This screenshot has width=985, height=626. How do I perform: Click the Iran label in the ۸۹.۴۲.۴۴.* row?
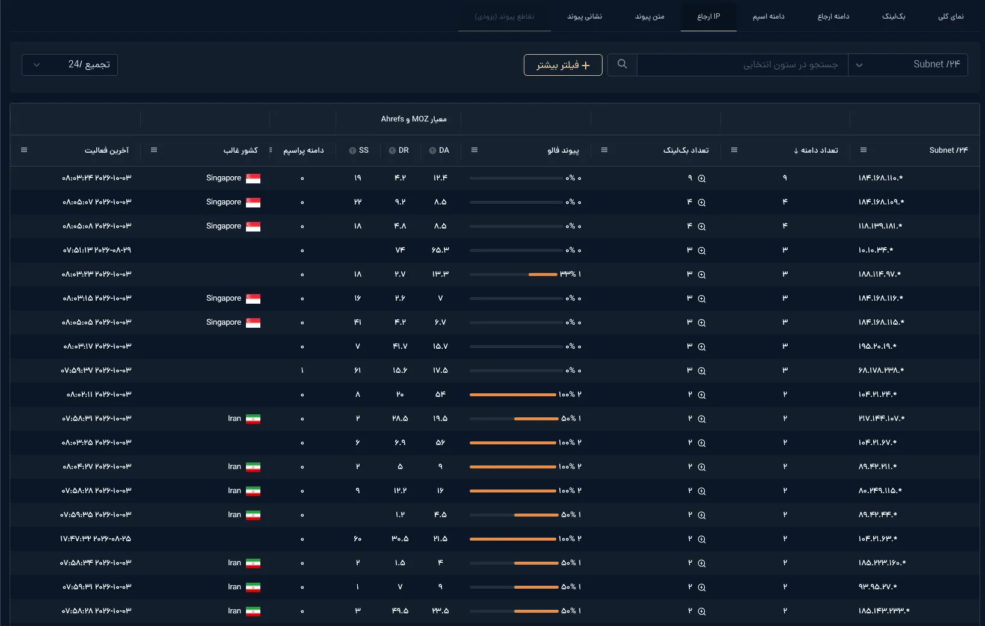[235, 515]
